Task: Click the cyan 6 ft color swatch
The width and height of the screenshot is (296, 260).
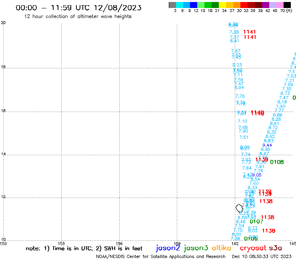Action: coord(179,5)
